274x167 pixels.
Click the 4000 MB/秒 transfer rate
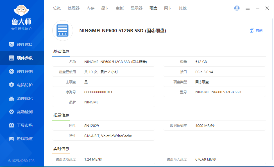point(205,126)
